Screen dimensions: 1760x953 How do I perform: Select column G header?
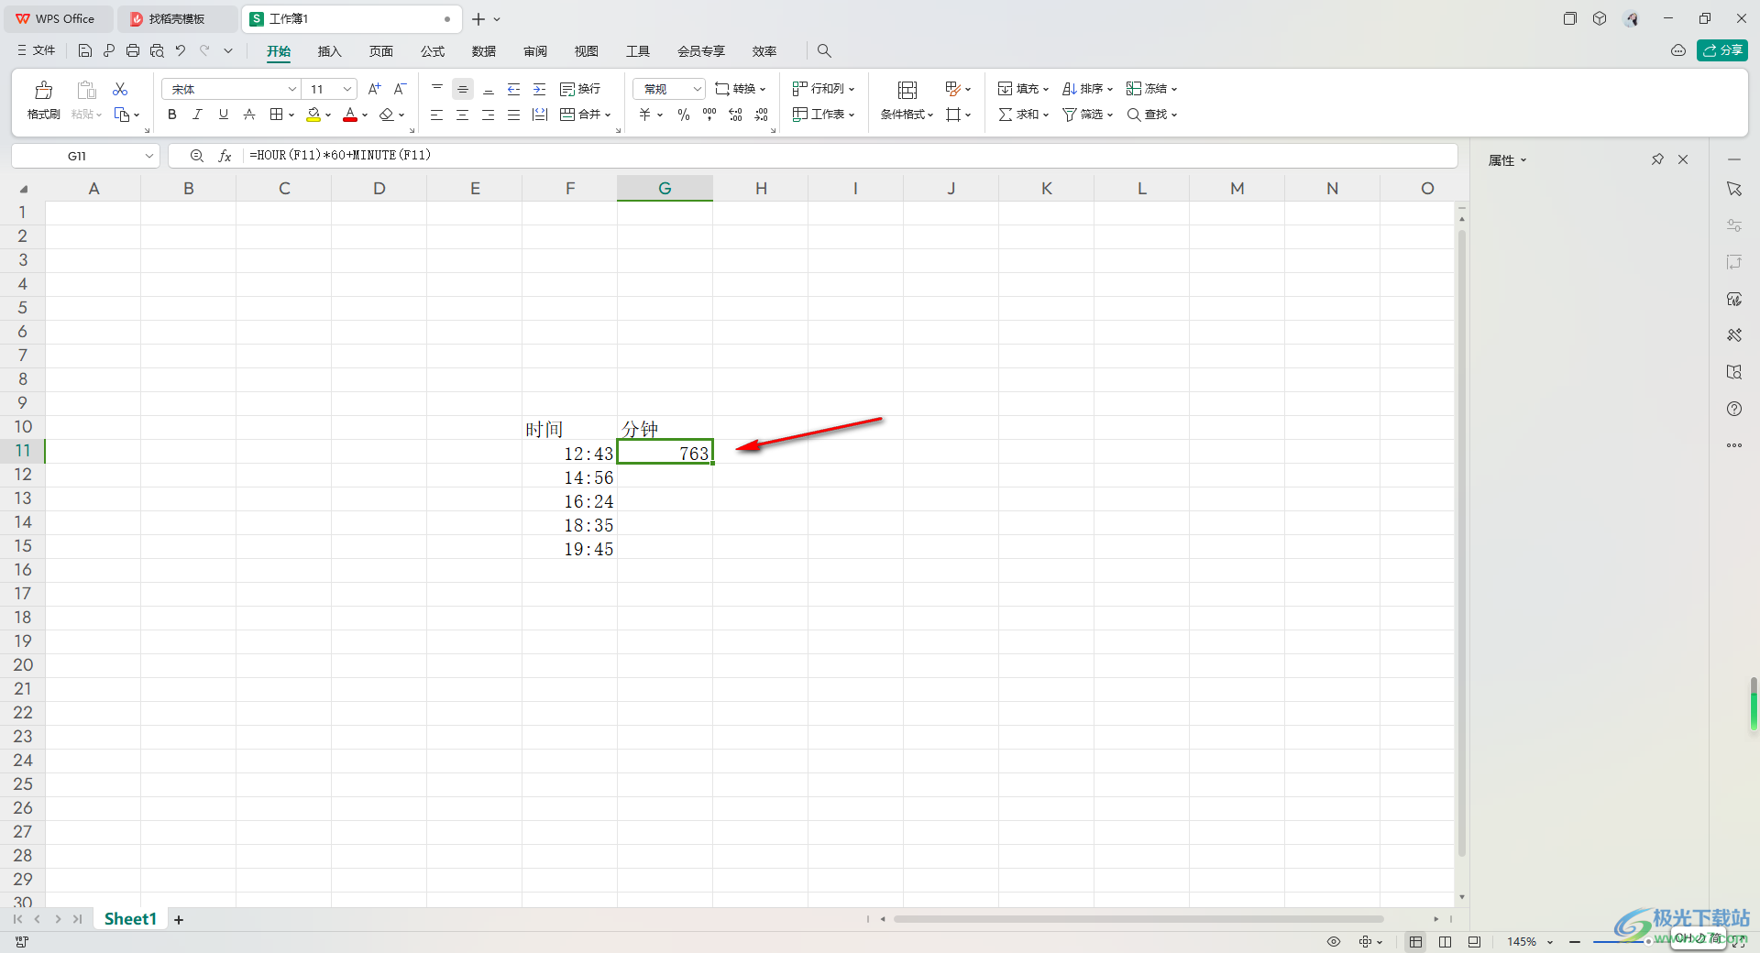[665, 188]
